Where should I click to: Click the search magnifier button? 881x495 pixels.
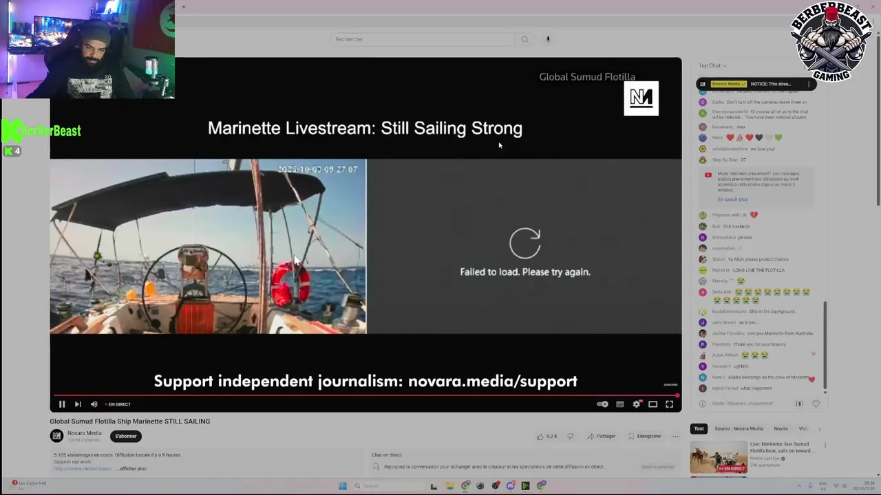click(524, 39)
